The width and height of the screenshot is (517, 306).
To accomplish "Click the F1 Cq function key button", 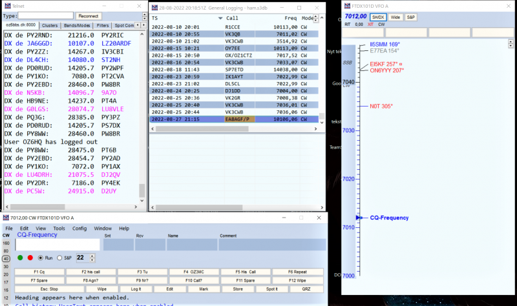I will 39,272.
